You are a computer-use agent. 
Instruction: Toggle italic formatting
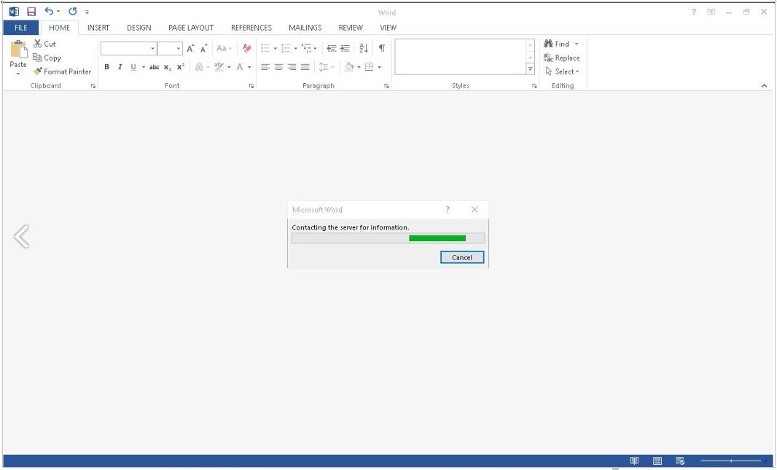click(119, 66)
